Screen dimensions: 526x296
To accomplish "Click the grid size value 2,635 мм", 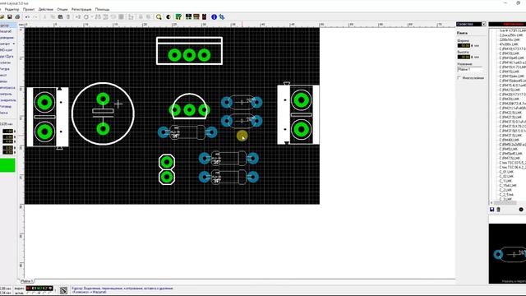I will click(6, 124).
